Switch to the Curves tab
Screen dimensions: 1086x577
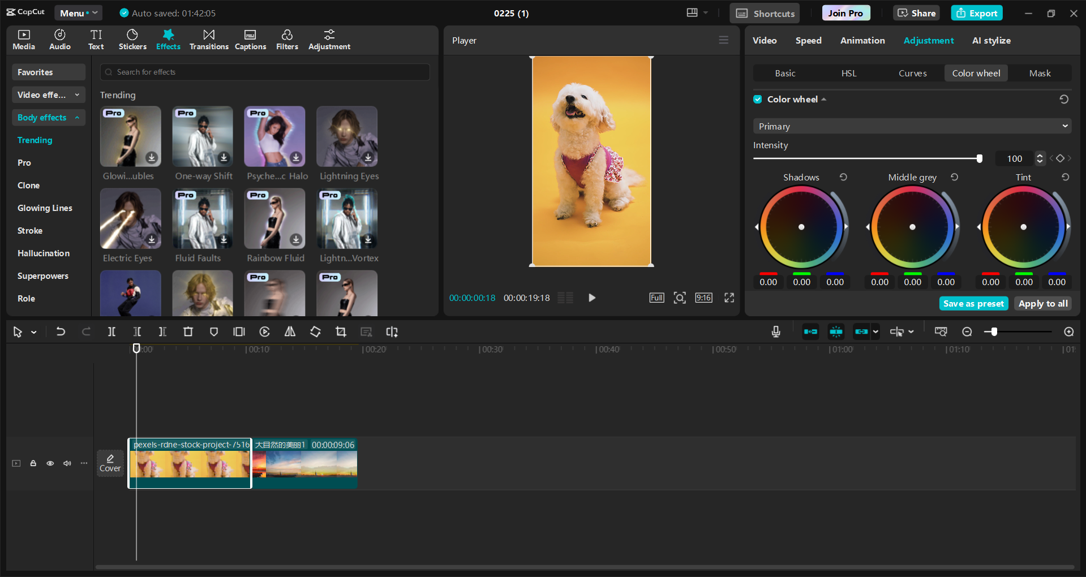(x=912, y=73)
